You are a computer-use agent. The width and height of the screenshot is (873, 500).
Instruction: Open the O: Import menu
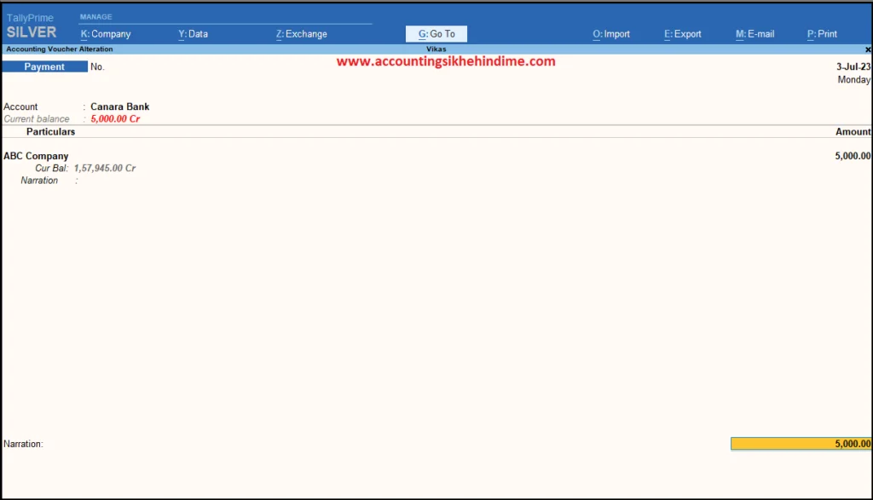[x=610, y=34]
